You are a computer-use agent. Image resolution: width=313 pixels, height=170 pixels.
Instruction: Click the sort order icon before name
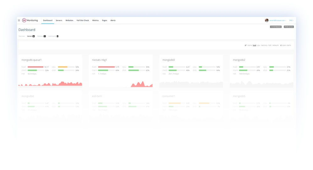pos(246,45)
